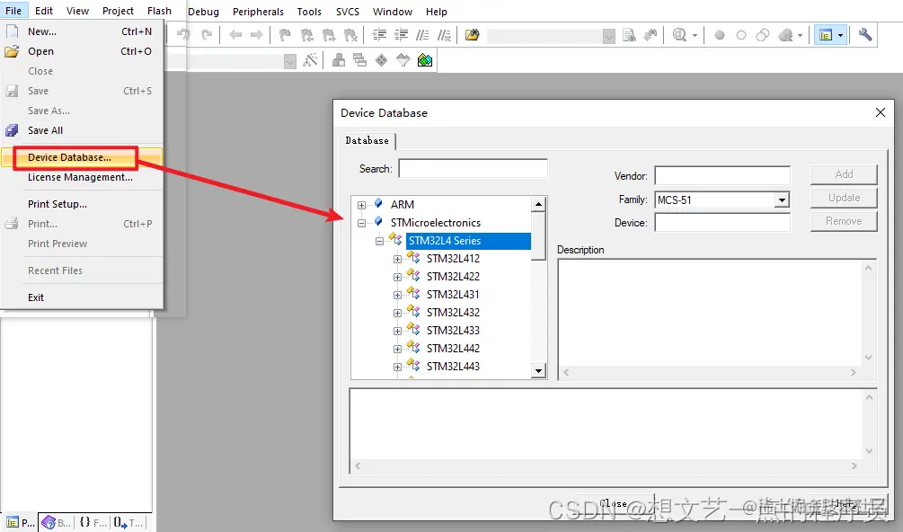This screenshot has width=903, height=532.
Task: Click Manage Run-Time Environment diamond icon
Action: pos(381,60)
